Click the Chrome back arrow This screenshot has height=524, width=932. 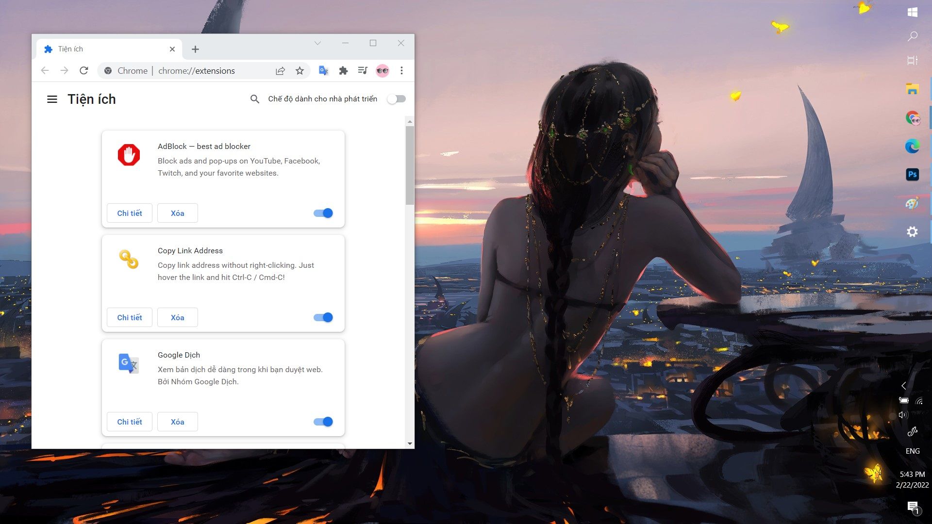pyautogui.click(x=45, y=71)
